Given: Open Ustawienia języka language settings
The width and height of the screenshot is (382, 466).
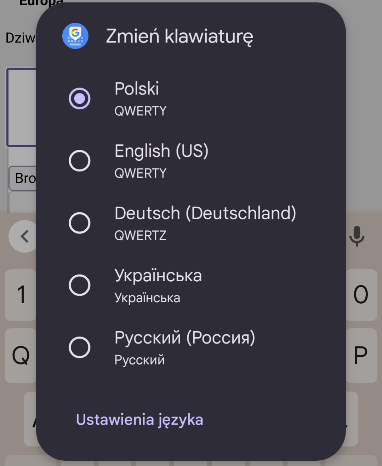Looking at the screenshot, I should click(139, 420).
